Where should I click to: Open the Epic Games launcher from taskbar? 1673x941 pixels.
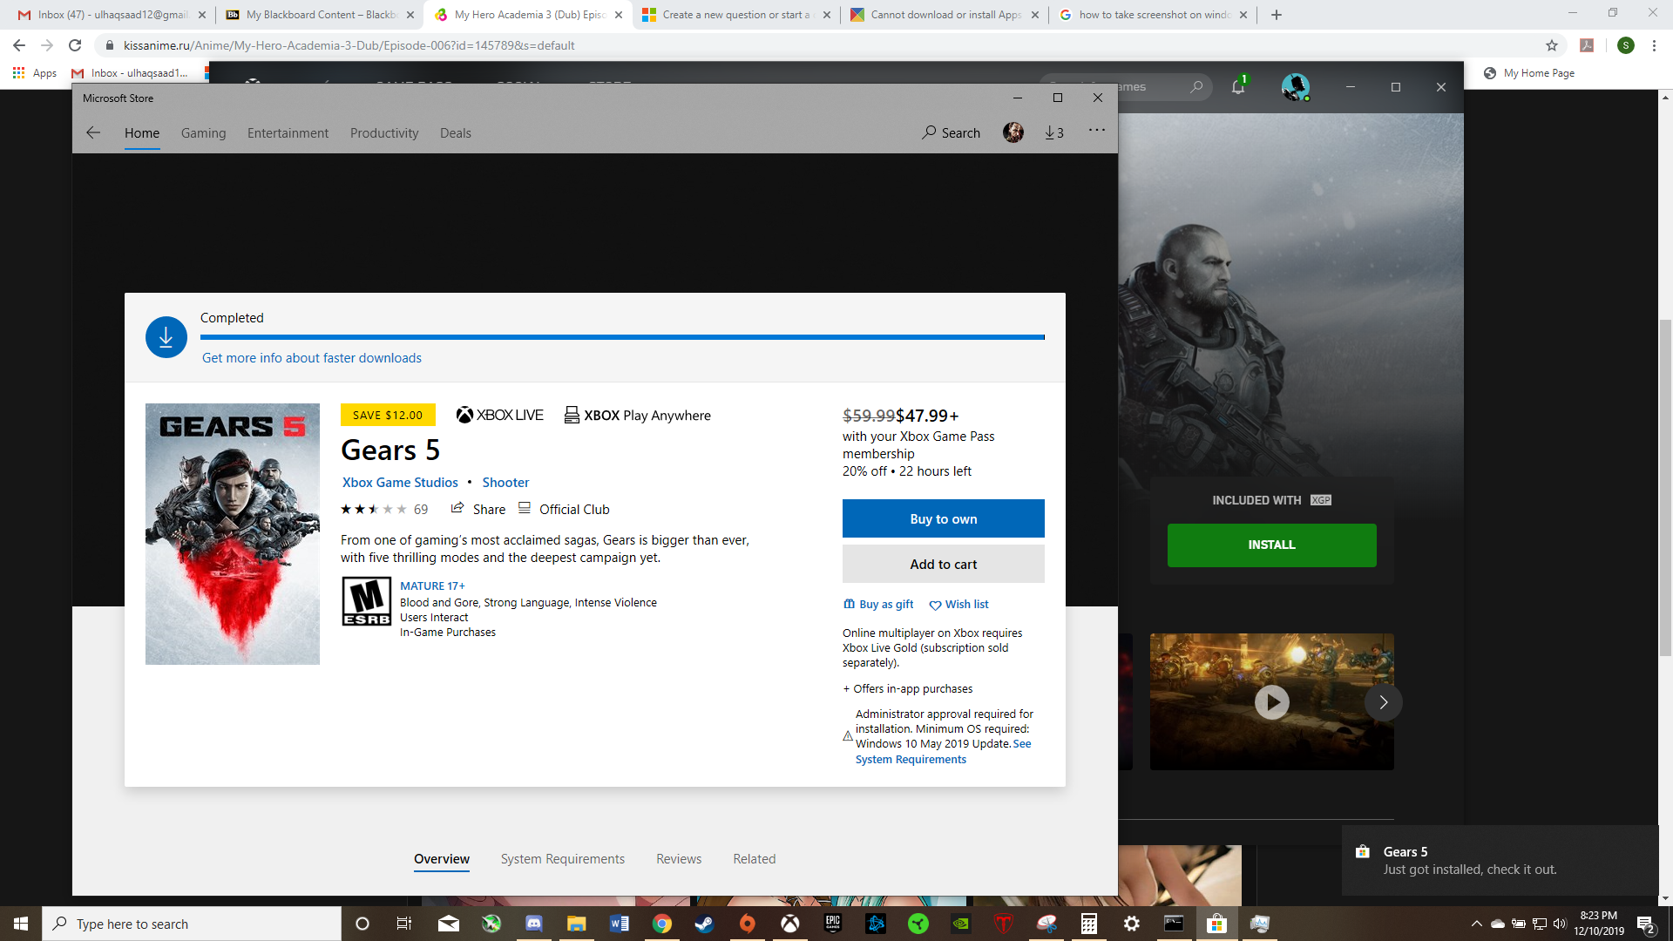pyautogui.click(x=832, y=924)
